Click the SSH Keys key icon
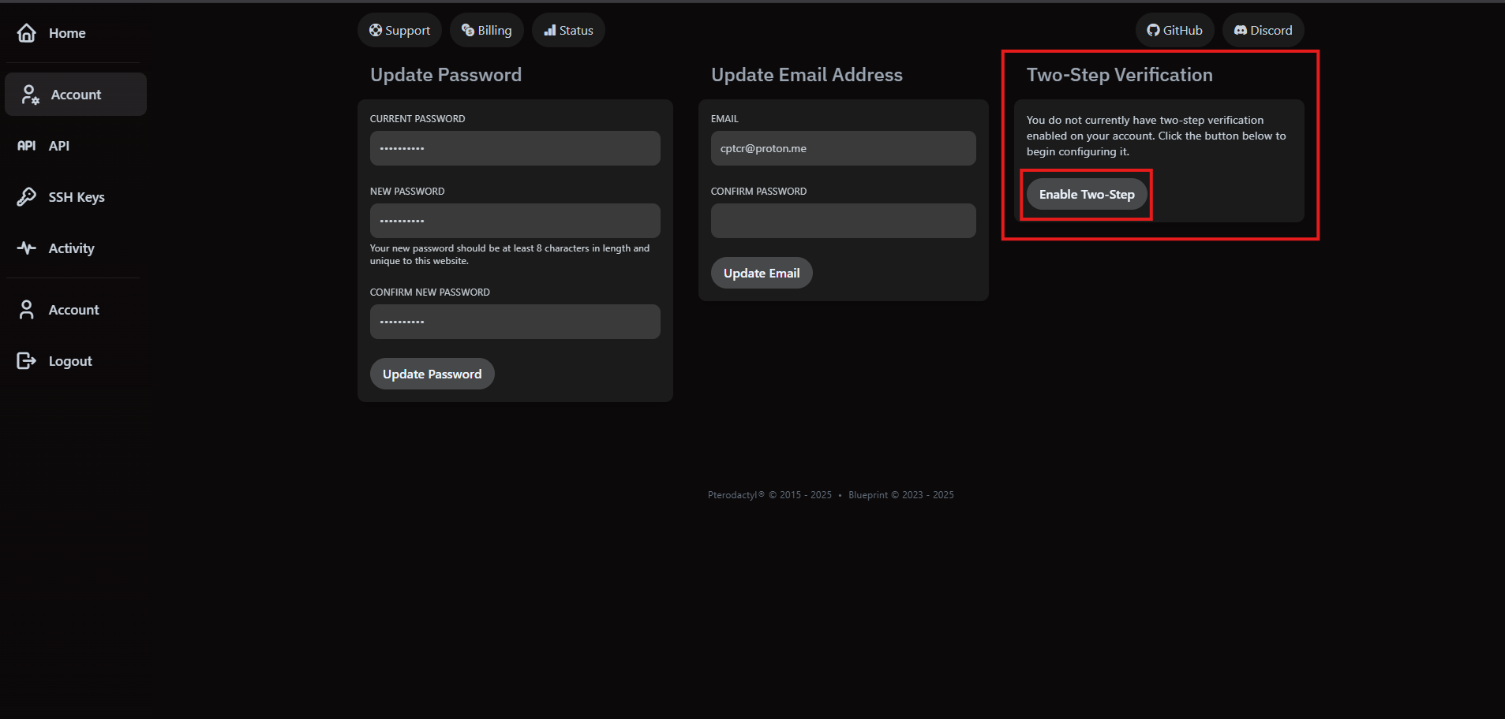Screen dimensions: 1505x719 pos(26,196)
